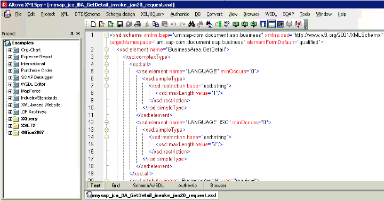Click the Replace toolbar icon
Image resolution: width=384 pixels, height=201 pixels.
(209, 24)
